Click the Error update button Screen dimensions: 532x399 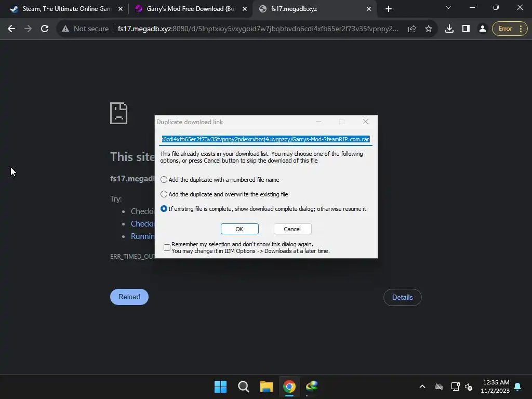[x=510, y=29]
